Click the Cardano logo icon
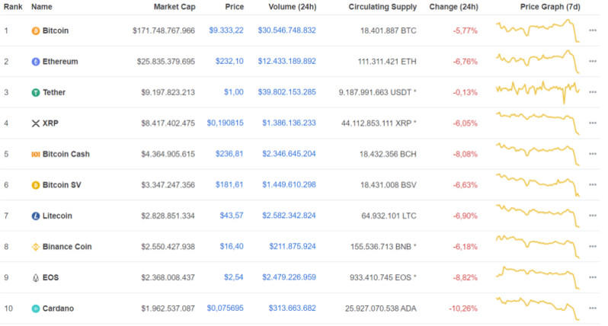608x326 pixels. tap(35, 308)
